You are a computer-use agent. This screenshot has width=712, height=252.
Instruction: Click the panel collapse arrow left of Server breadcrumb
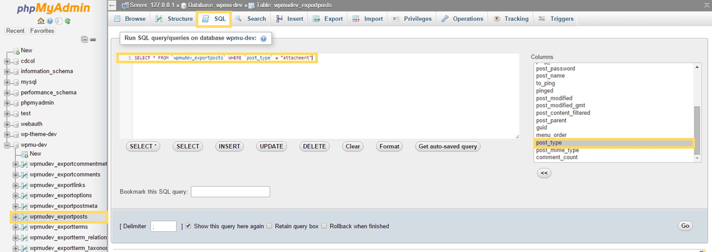click(113, 5)
